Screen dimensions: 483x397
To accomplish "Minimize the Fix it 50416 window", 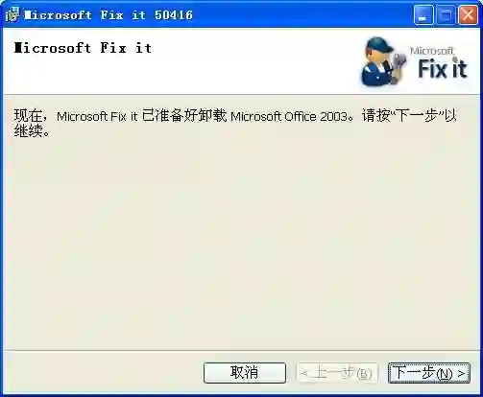I will 423,14.
